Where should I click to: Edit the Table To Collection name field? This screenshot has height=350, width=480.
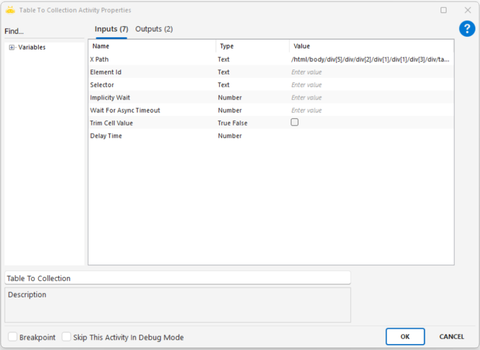pyautogui.click(x=177, y=278)
